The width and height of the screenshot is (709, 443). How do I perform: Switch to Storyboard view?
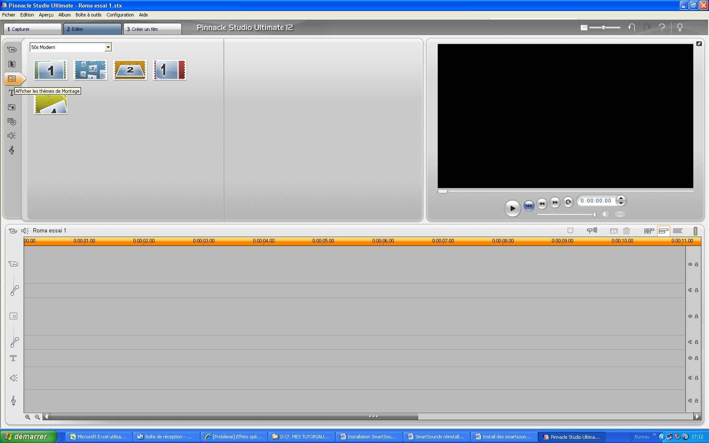pos(649,231)
